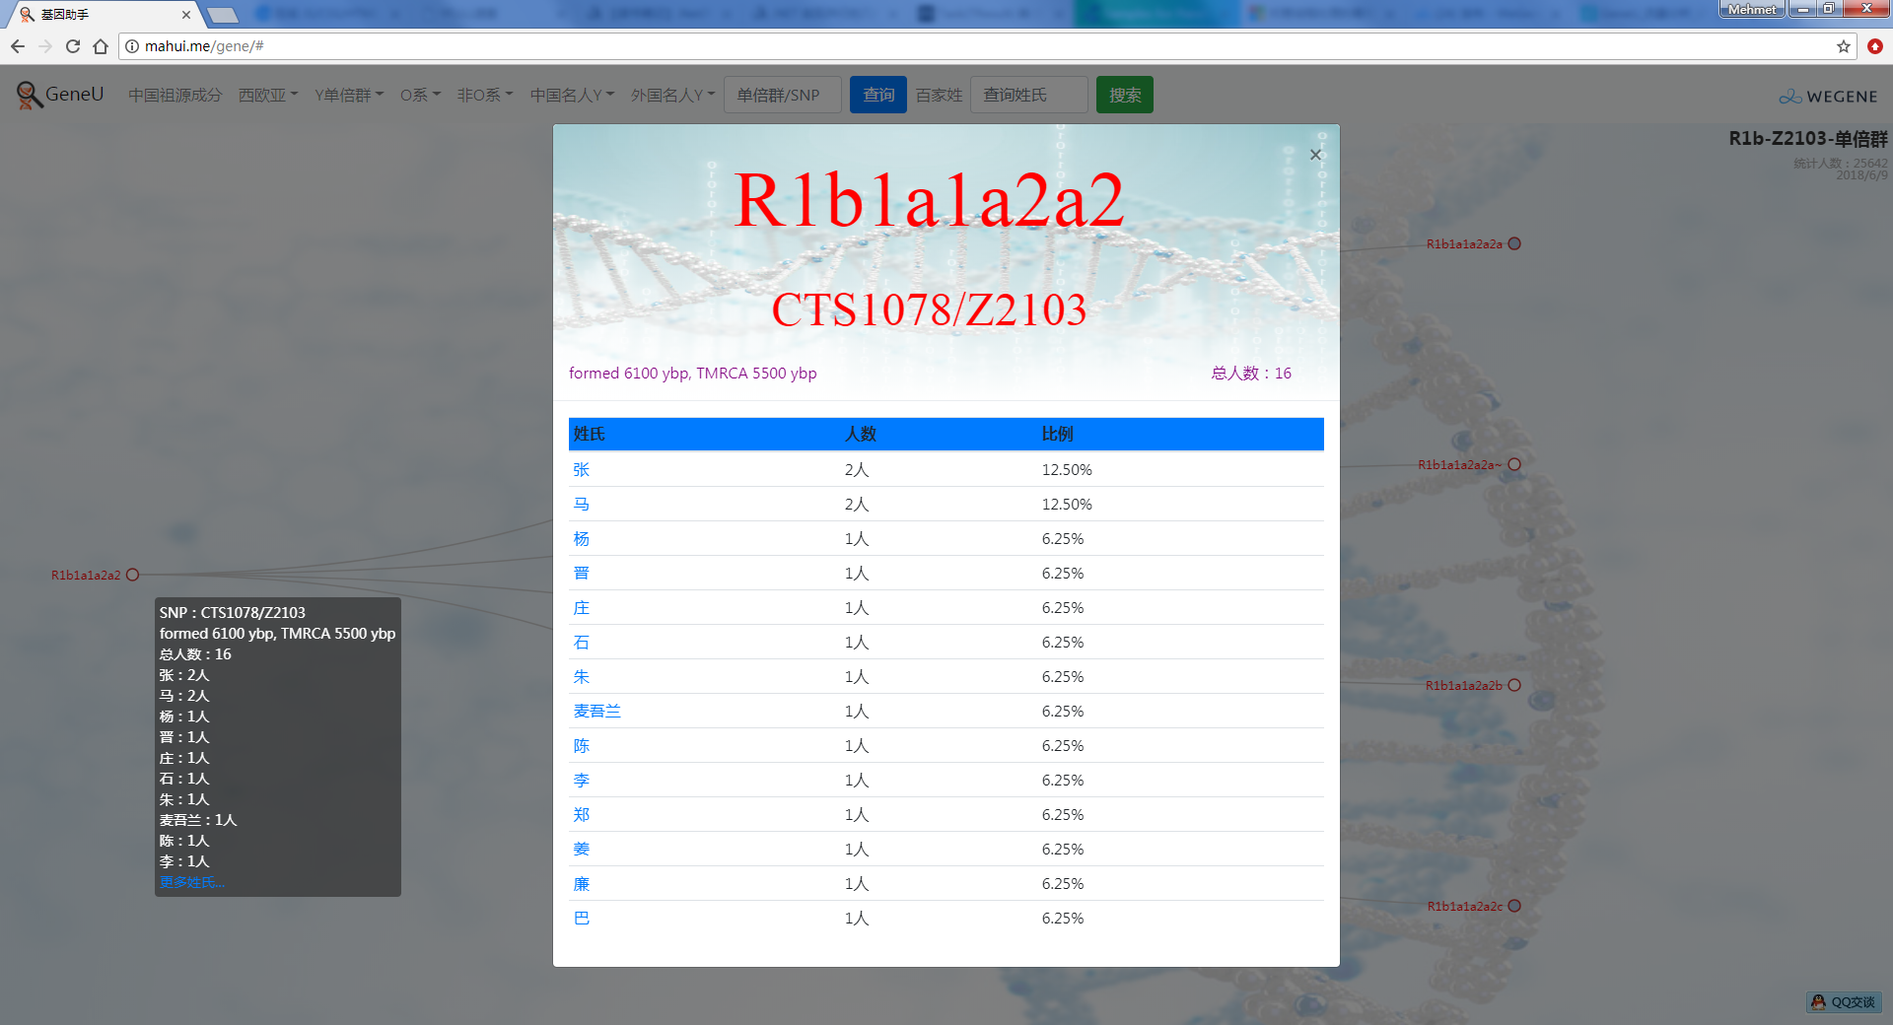Expand the 西欧亚 dropdown menu
Screen dimensions: 1893x1025
pos(267,96)
